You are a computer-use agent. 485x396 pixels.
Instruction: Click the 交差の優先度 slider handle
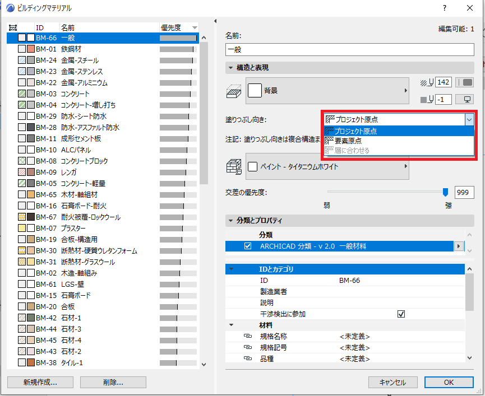coord(445,192)
